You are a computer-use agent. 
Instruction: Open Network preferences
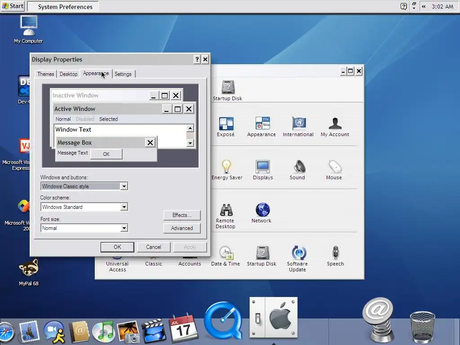point(261,213)
